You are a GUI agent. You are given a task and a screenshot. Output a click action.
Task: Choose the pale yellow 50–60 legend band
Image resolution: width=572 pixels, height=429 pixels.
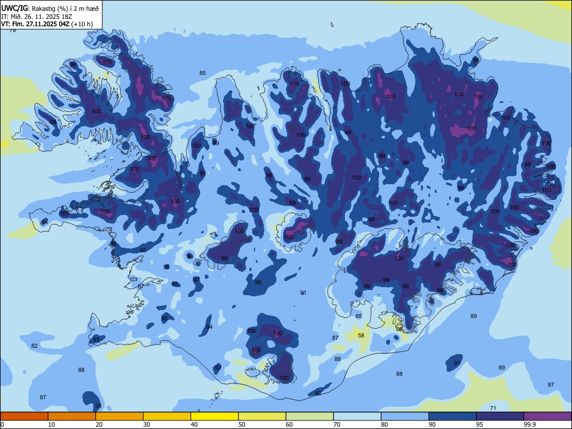(x=262, y=416)
